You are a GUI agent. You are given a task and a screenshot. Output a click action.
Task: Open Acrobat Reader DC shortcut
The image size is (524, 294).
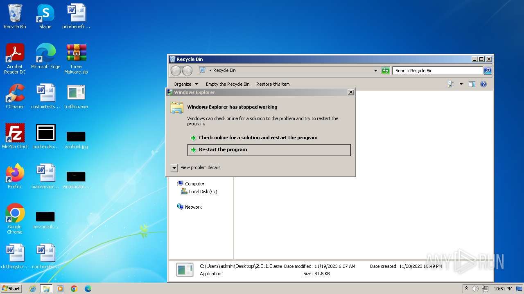click(x=15, y=59)
